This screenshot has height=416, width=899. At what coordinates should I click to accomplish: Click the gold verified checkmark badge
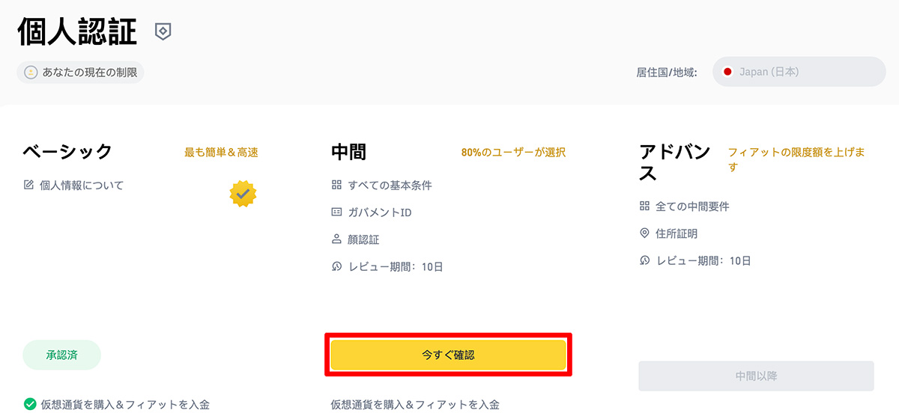[x=243, y=194]
